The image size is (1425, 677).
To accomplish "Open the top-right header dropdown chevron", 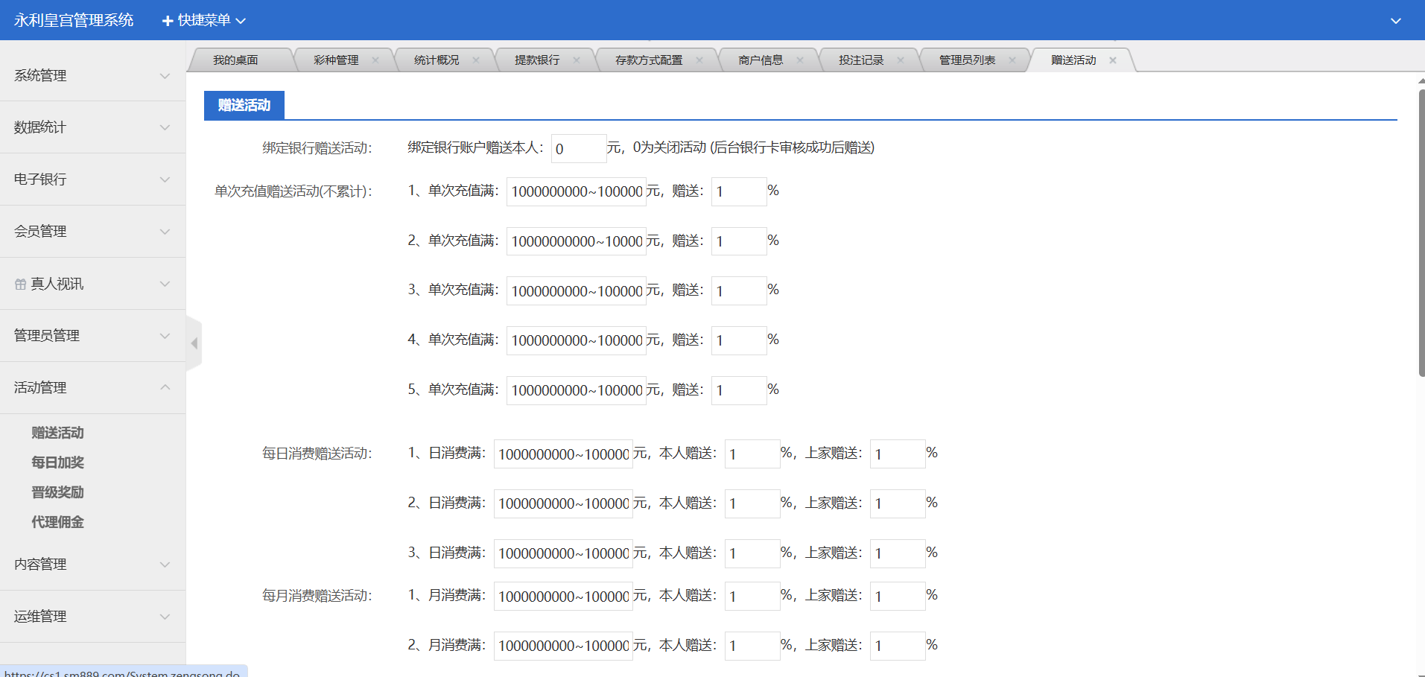I will 1396,21.
